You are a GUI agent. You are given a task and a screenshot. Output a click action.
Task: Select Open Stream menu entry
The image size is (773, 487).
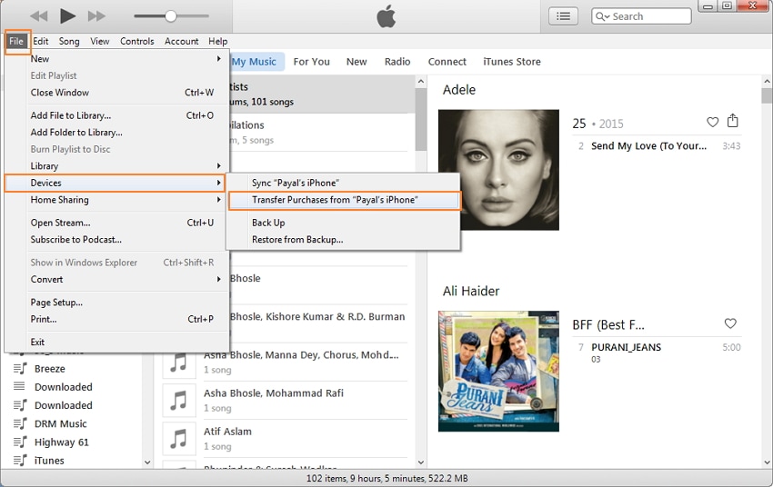(116, 223)
